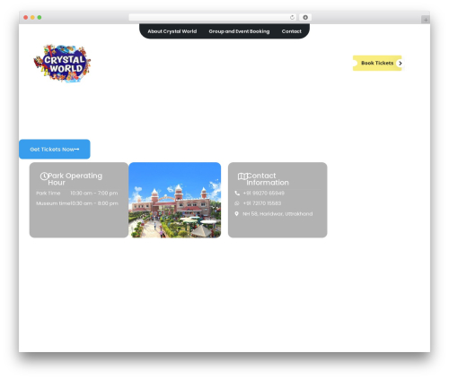This screenshot has width=449, height=379.
Task: Click the Park Time 10:30 am - 7:00 pm text
Action: 77,194
